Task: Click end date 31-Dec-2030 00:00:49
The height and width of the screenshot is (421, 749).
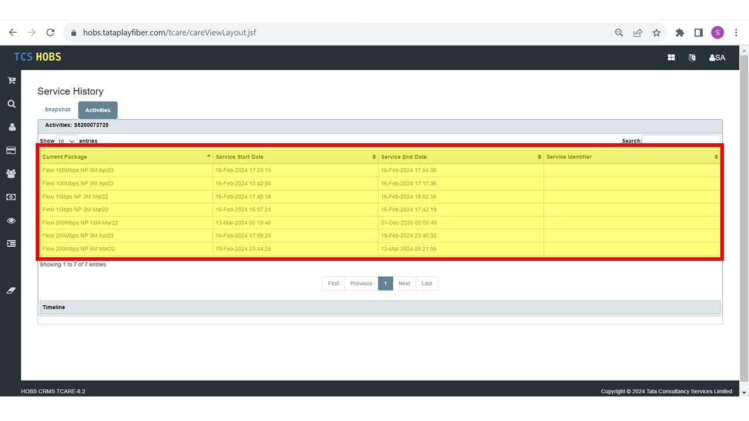Action: click(408, 223)
